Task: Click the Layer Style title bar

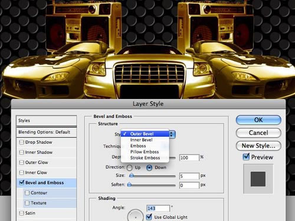Action: [x=148, y=104]
